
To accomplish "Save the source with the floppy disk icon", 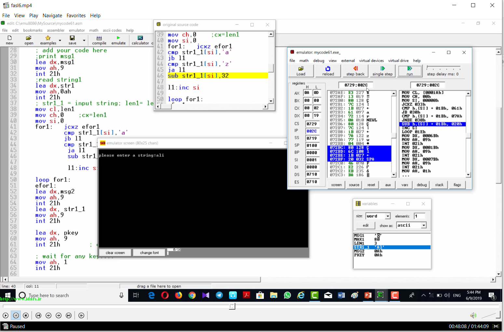I will point(72,40).
